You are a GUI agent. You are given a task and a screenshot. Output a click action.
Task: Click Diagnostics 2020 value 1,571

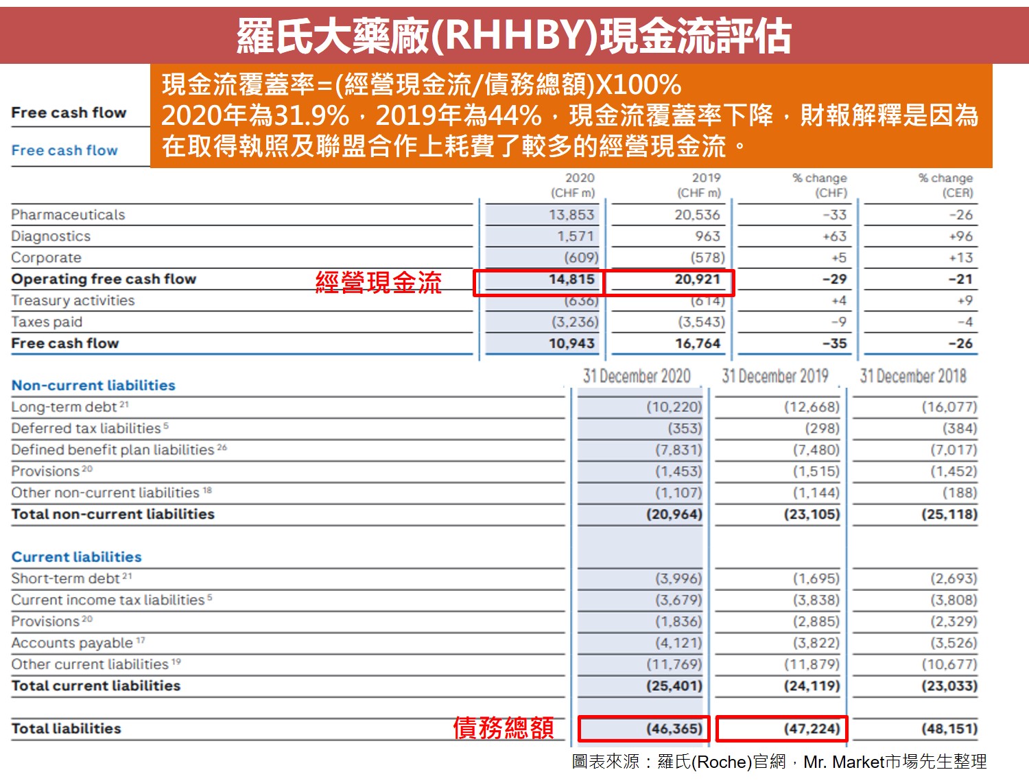click(x=576, y=236)
